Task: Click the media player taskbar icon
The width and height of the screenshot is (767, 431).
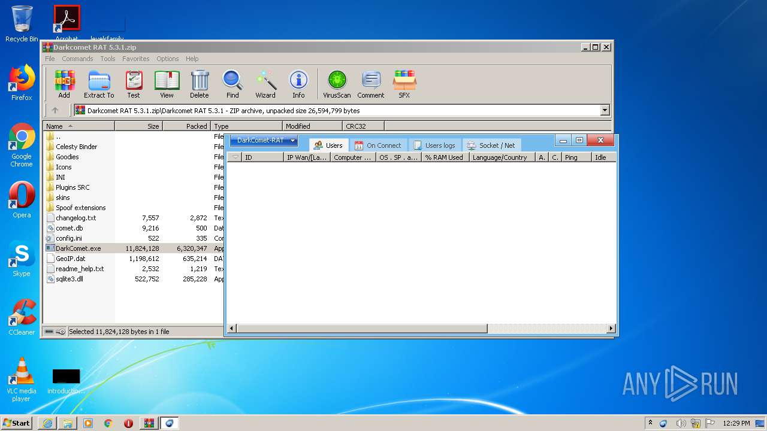Action: 88,423
